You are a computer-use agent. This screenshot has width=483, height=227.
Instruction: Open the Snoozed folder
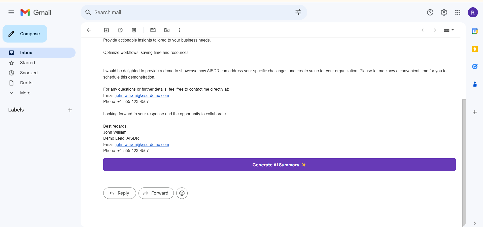click(38, 73)
